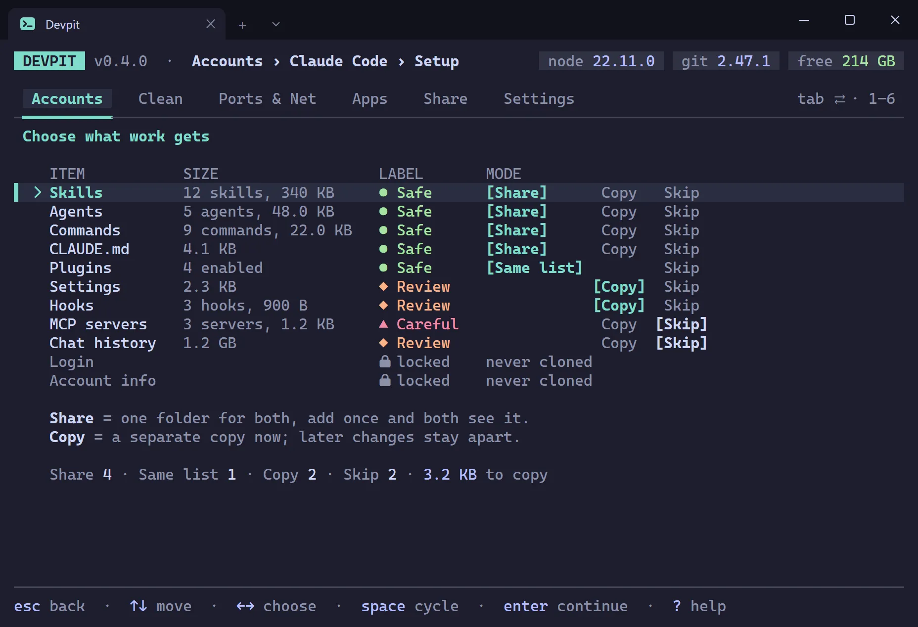Choose Copy for Commands row

(x=619, y=230)
